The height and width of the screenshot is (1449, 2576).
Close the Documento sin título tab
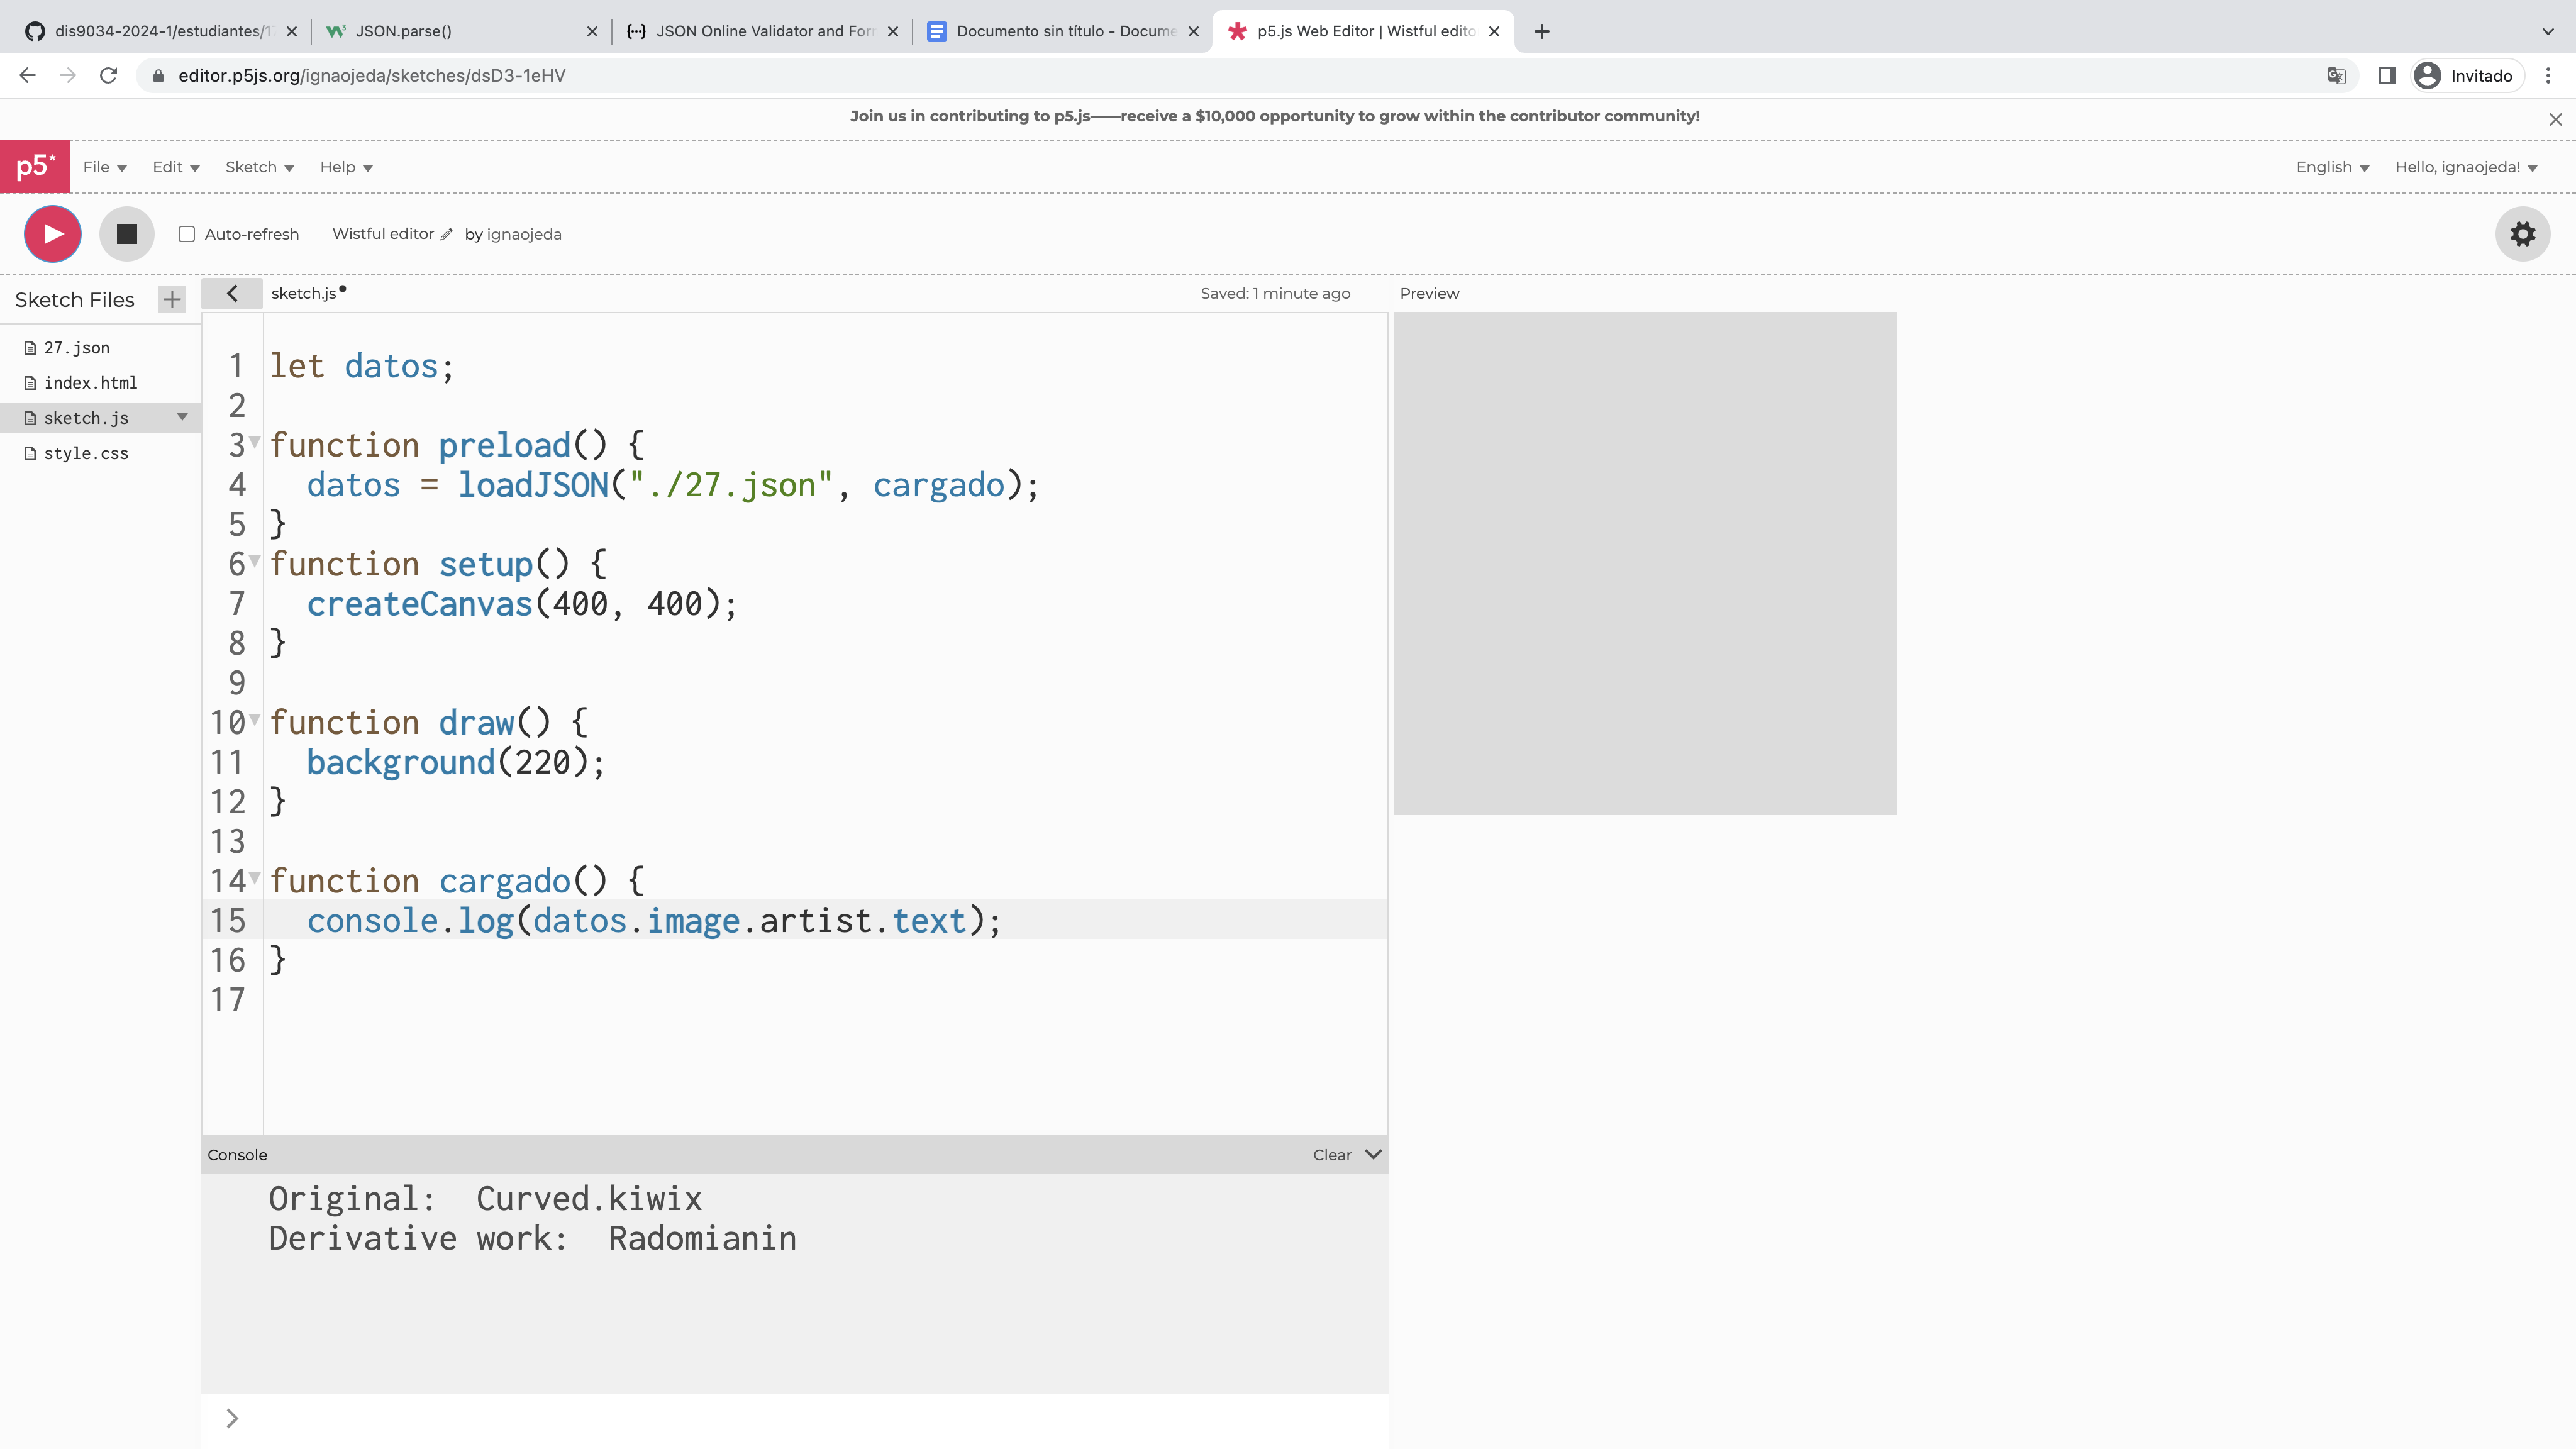(x=1193, y=31)
